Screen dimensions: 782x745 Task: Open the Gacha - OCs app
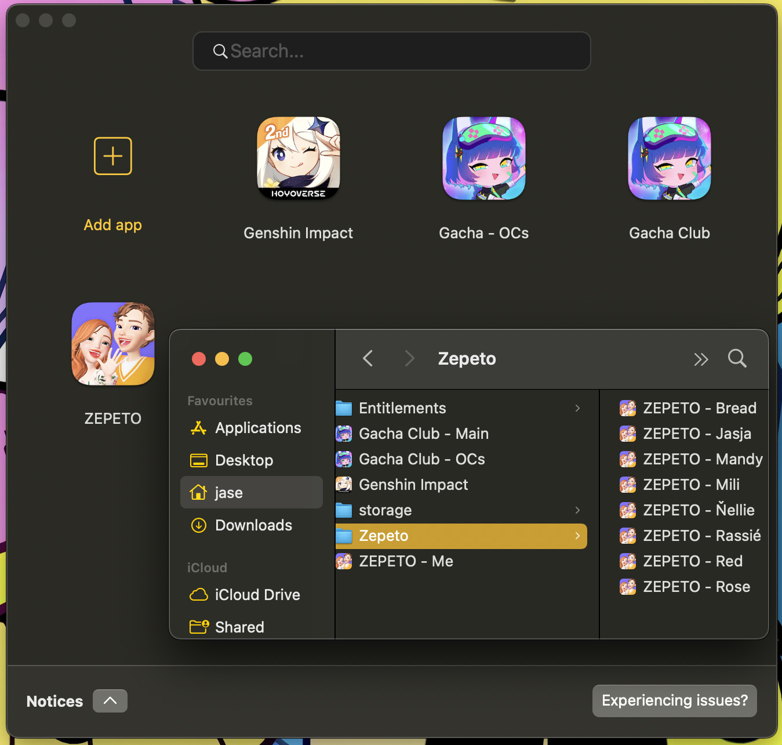click(x=483, y=158)
